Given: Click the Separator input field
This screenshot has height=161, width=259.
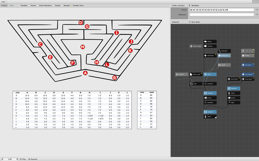Looking at the screenshot, I should pos(222,15).
